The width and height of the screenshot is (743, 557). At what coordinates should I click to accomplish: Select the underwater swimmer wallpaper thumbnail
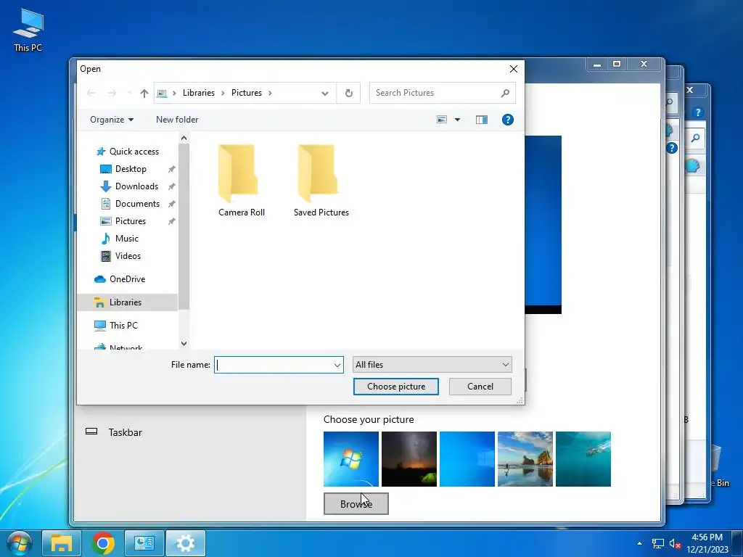pos(583,459)
